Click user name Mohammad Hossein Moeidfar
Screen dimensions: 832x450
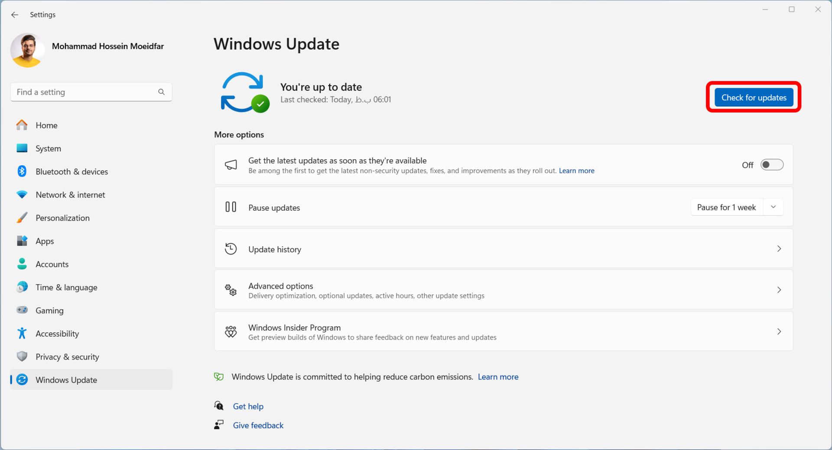[x=108, y=46]
